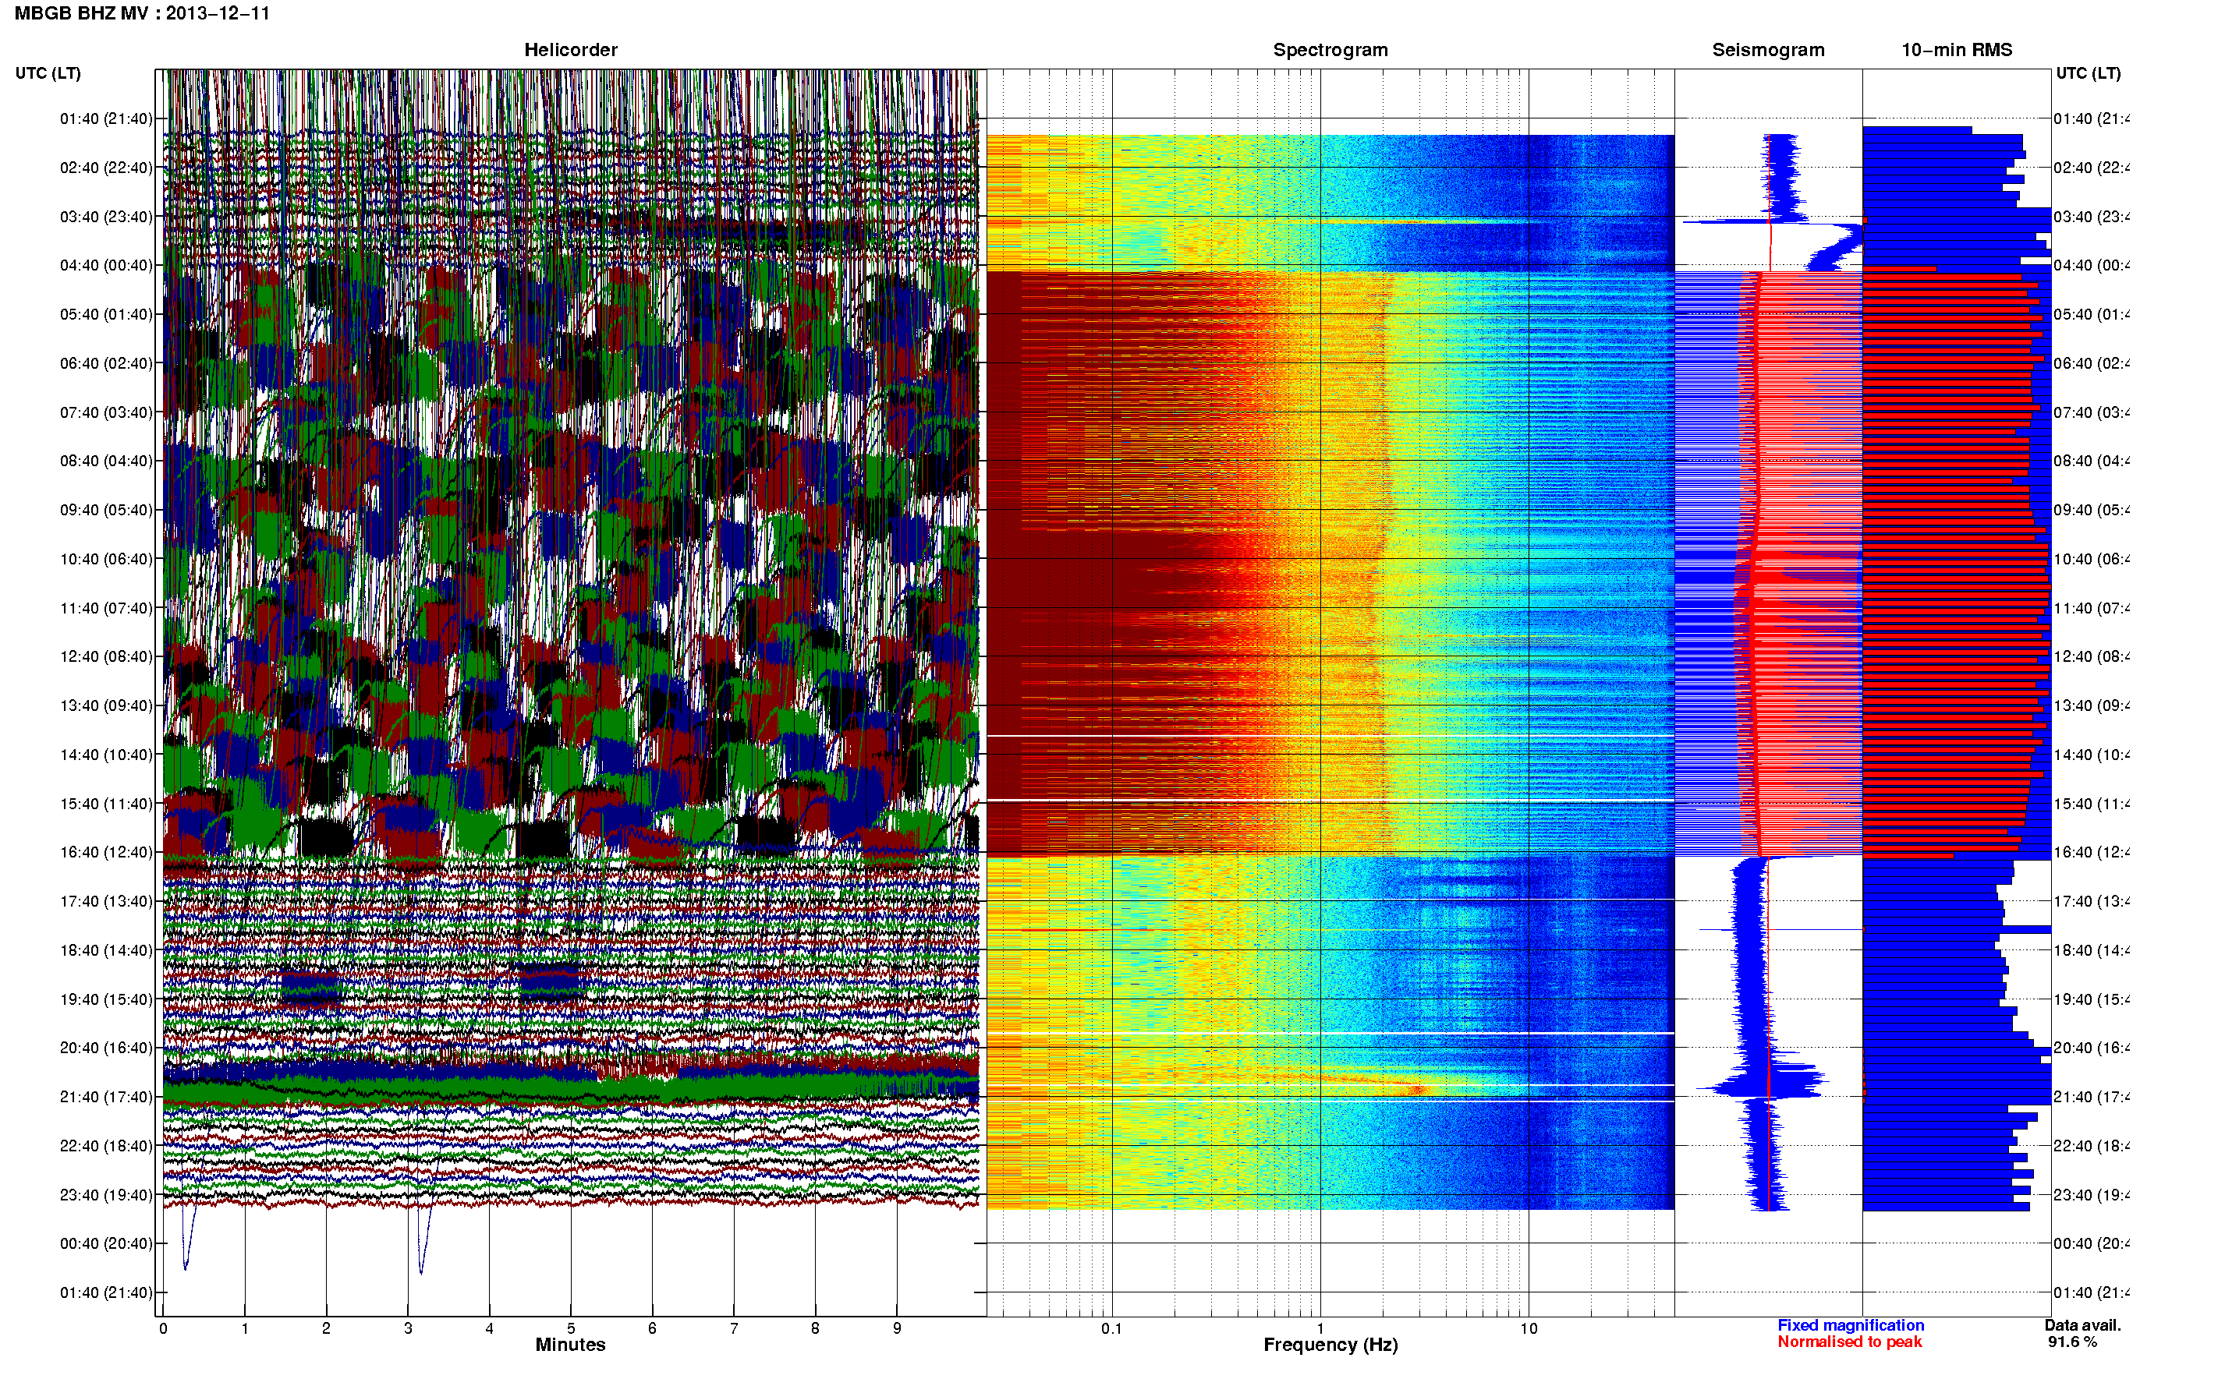Viewport: 2218px width, 1386px height.
Task: Select left time label 08:40 (04:40)
Action: (106, 461)
